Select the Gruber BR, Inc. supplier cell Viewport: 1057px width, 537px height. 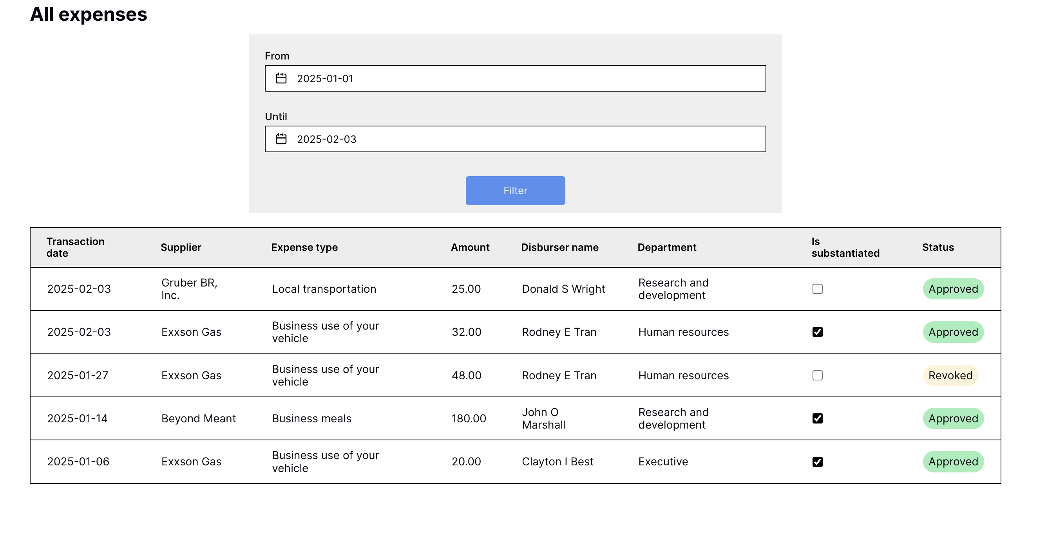189,289
